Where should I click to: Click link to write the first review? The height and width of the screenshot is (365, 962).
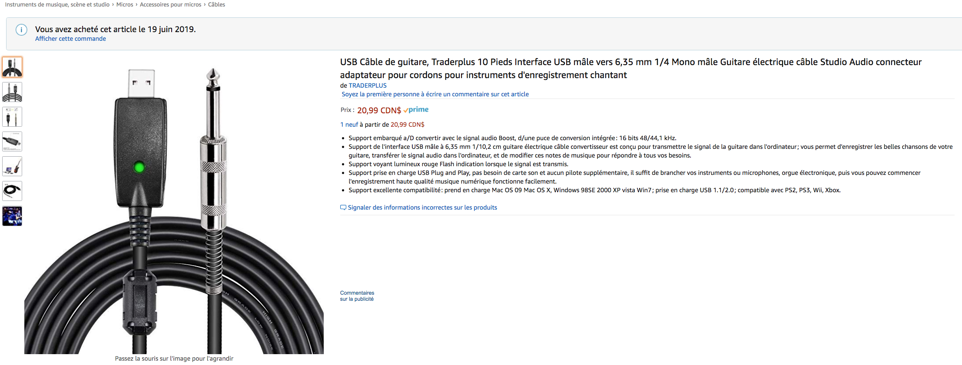435,94
